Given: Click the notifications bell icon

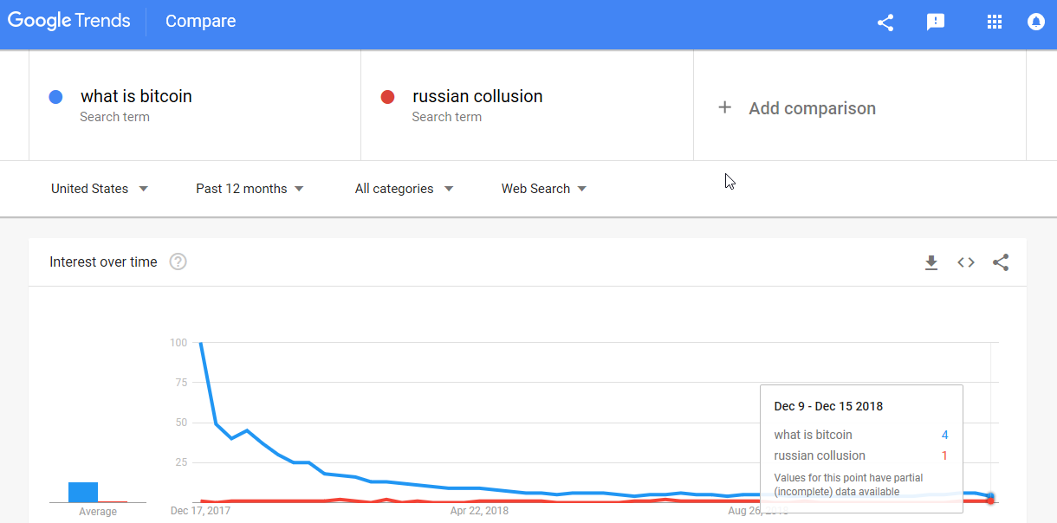Looking at the screenshot, I should click(x=1036, y=23).
